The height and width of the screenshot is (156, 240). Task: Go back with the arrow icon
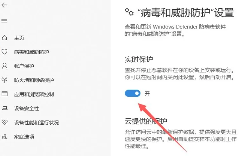click(4, 5)
